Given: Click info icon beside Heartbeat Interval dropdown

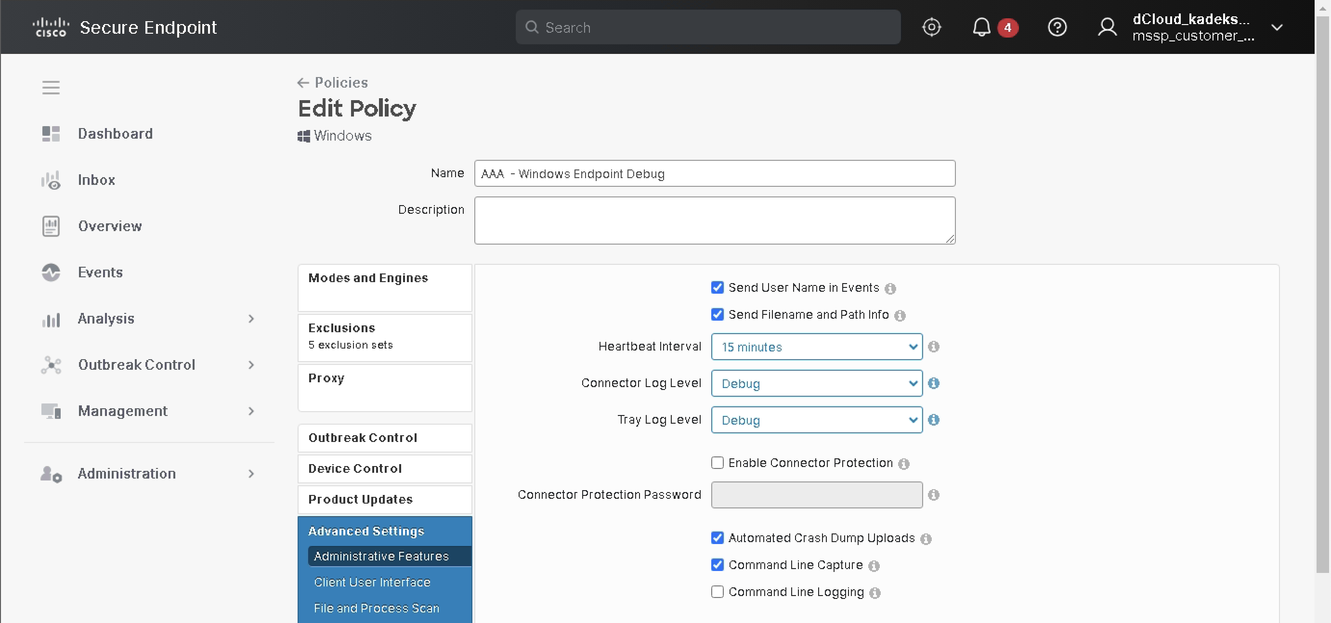Looking at the screenshot, I should (x=933, y=347).
